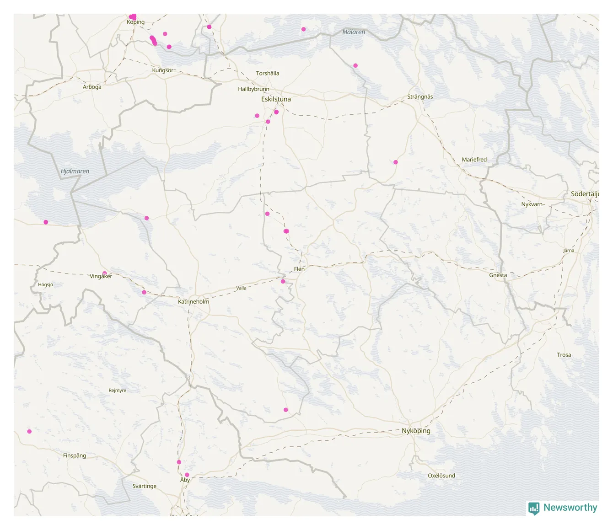Click the Gnesta label
Image resolution: width=613 pixels, height=530 pixels.
coord(498,275)
